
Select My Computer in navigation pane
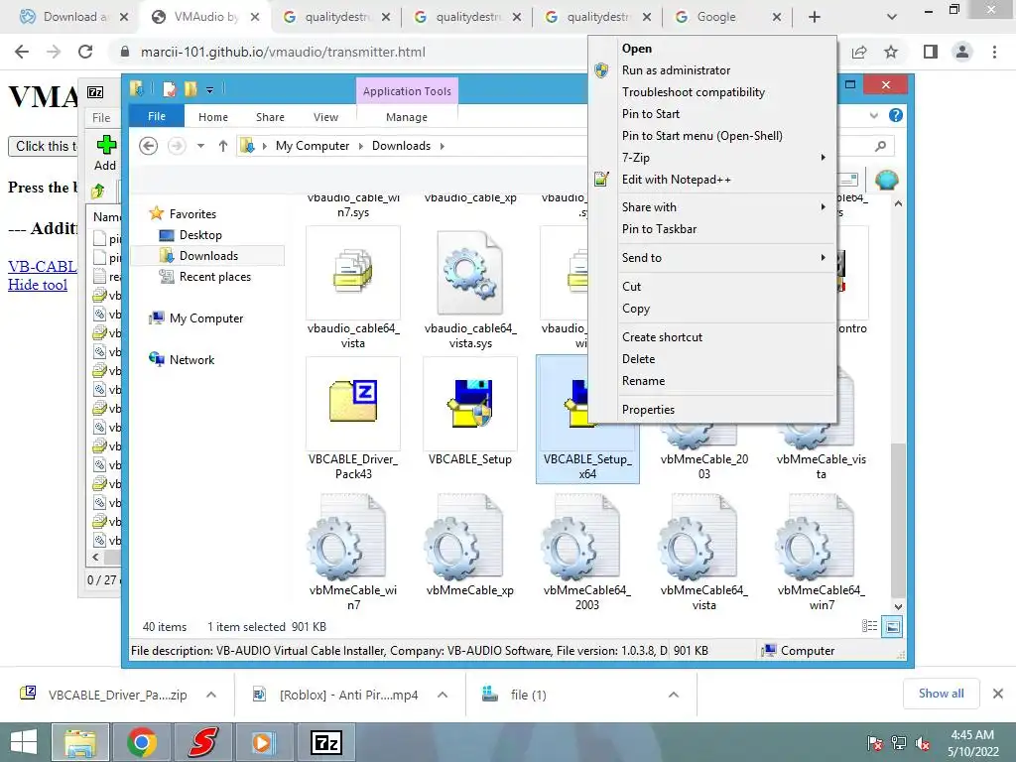tap(206, 318)
